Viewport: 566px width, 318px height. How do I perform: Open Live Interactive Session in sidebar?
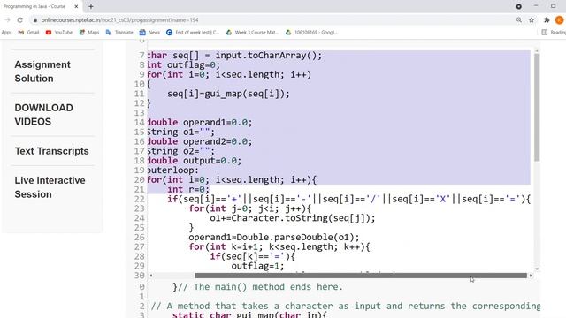point(50,187)
